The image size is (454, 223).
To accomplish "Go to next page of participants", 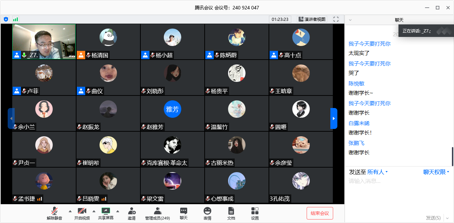I will tap(334, 118).
